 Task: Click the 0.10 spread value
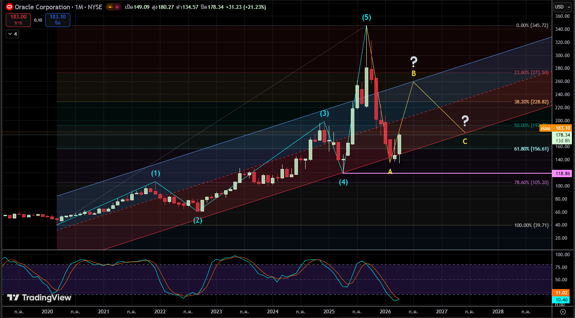38,20
